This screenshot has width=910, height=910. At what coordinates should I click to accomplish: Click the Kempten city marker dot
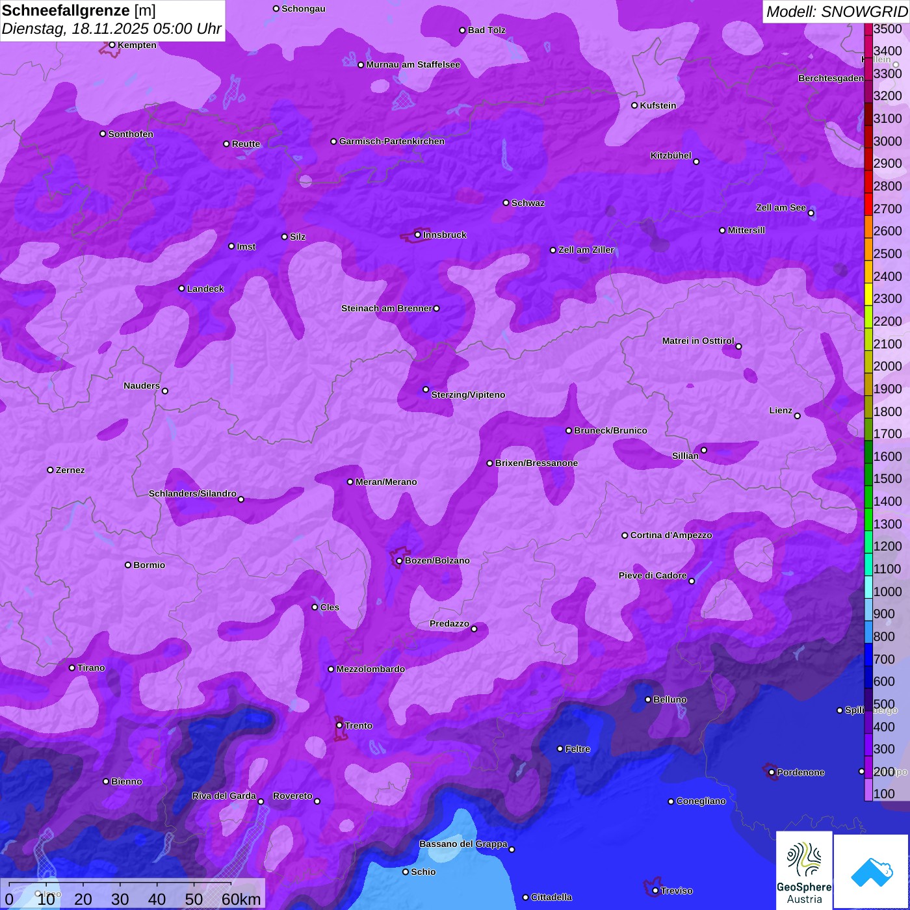tap(112, 45)
